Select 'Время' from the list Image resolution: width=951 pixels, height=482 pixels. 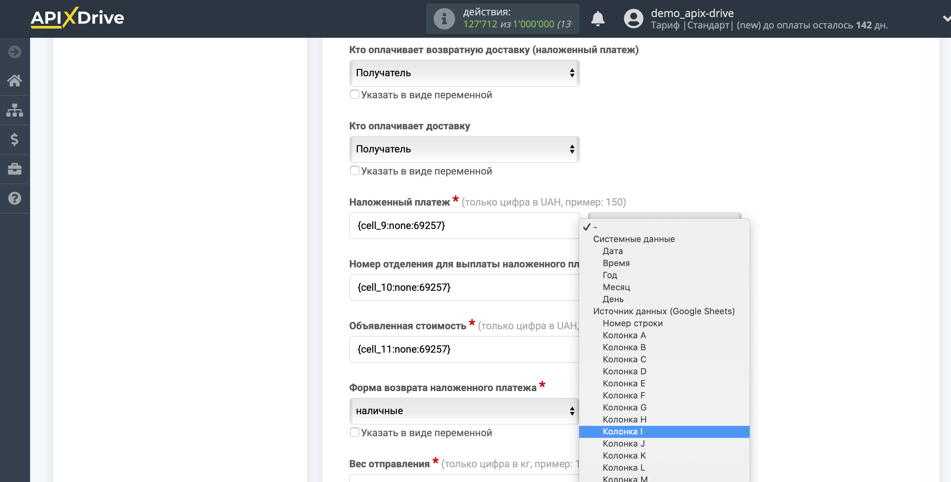pos(664,263)
